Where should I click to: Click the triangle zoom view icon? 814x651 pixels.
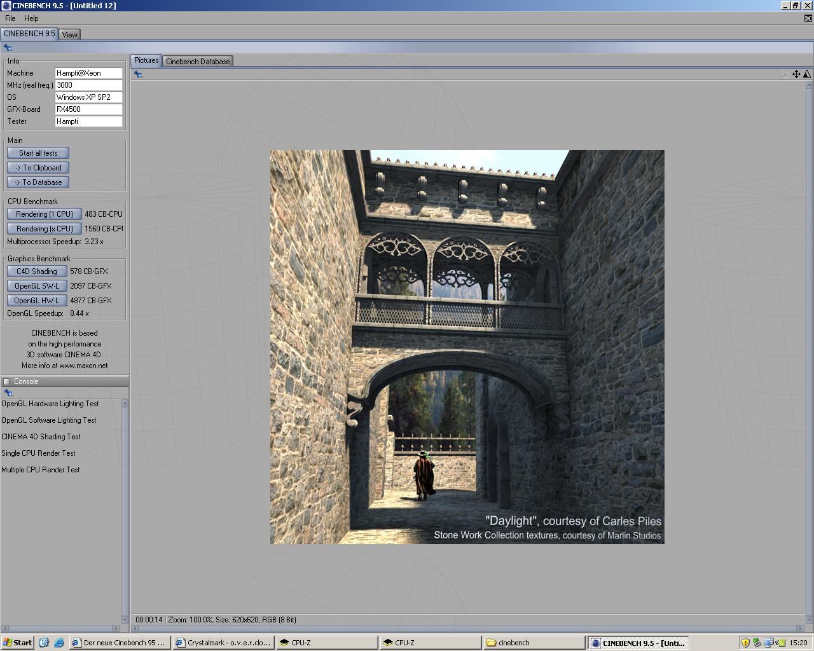[806, 74]
